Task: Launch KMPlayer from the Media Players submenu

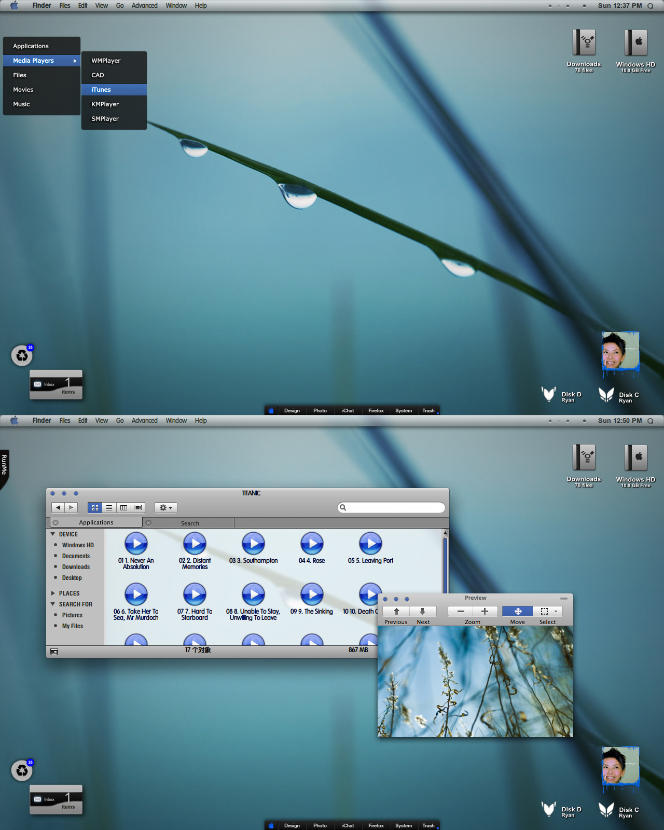Action: (114, 104)
